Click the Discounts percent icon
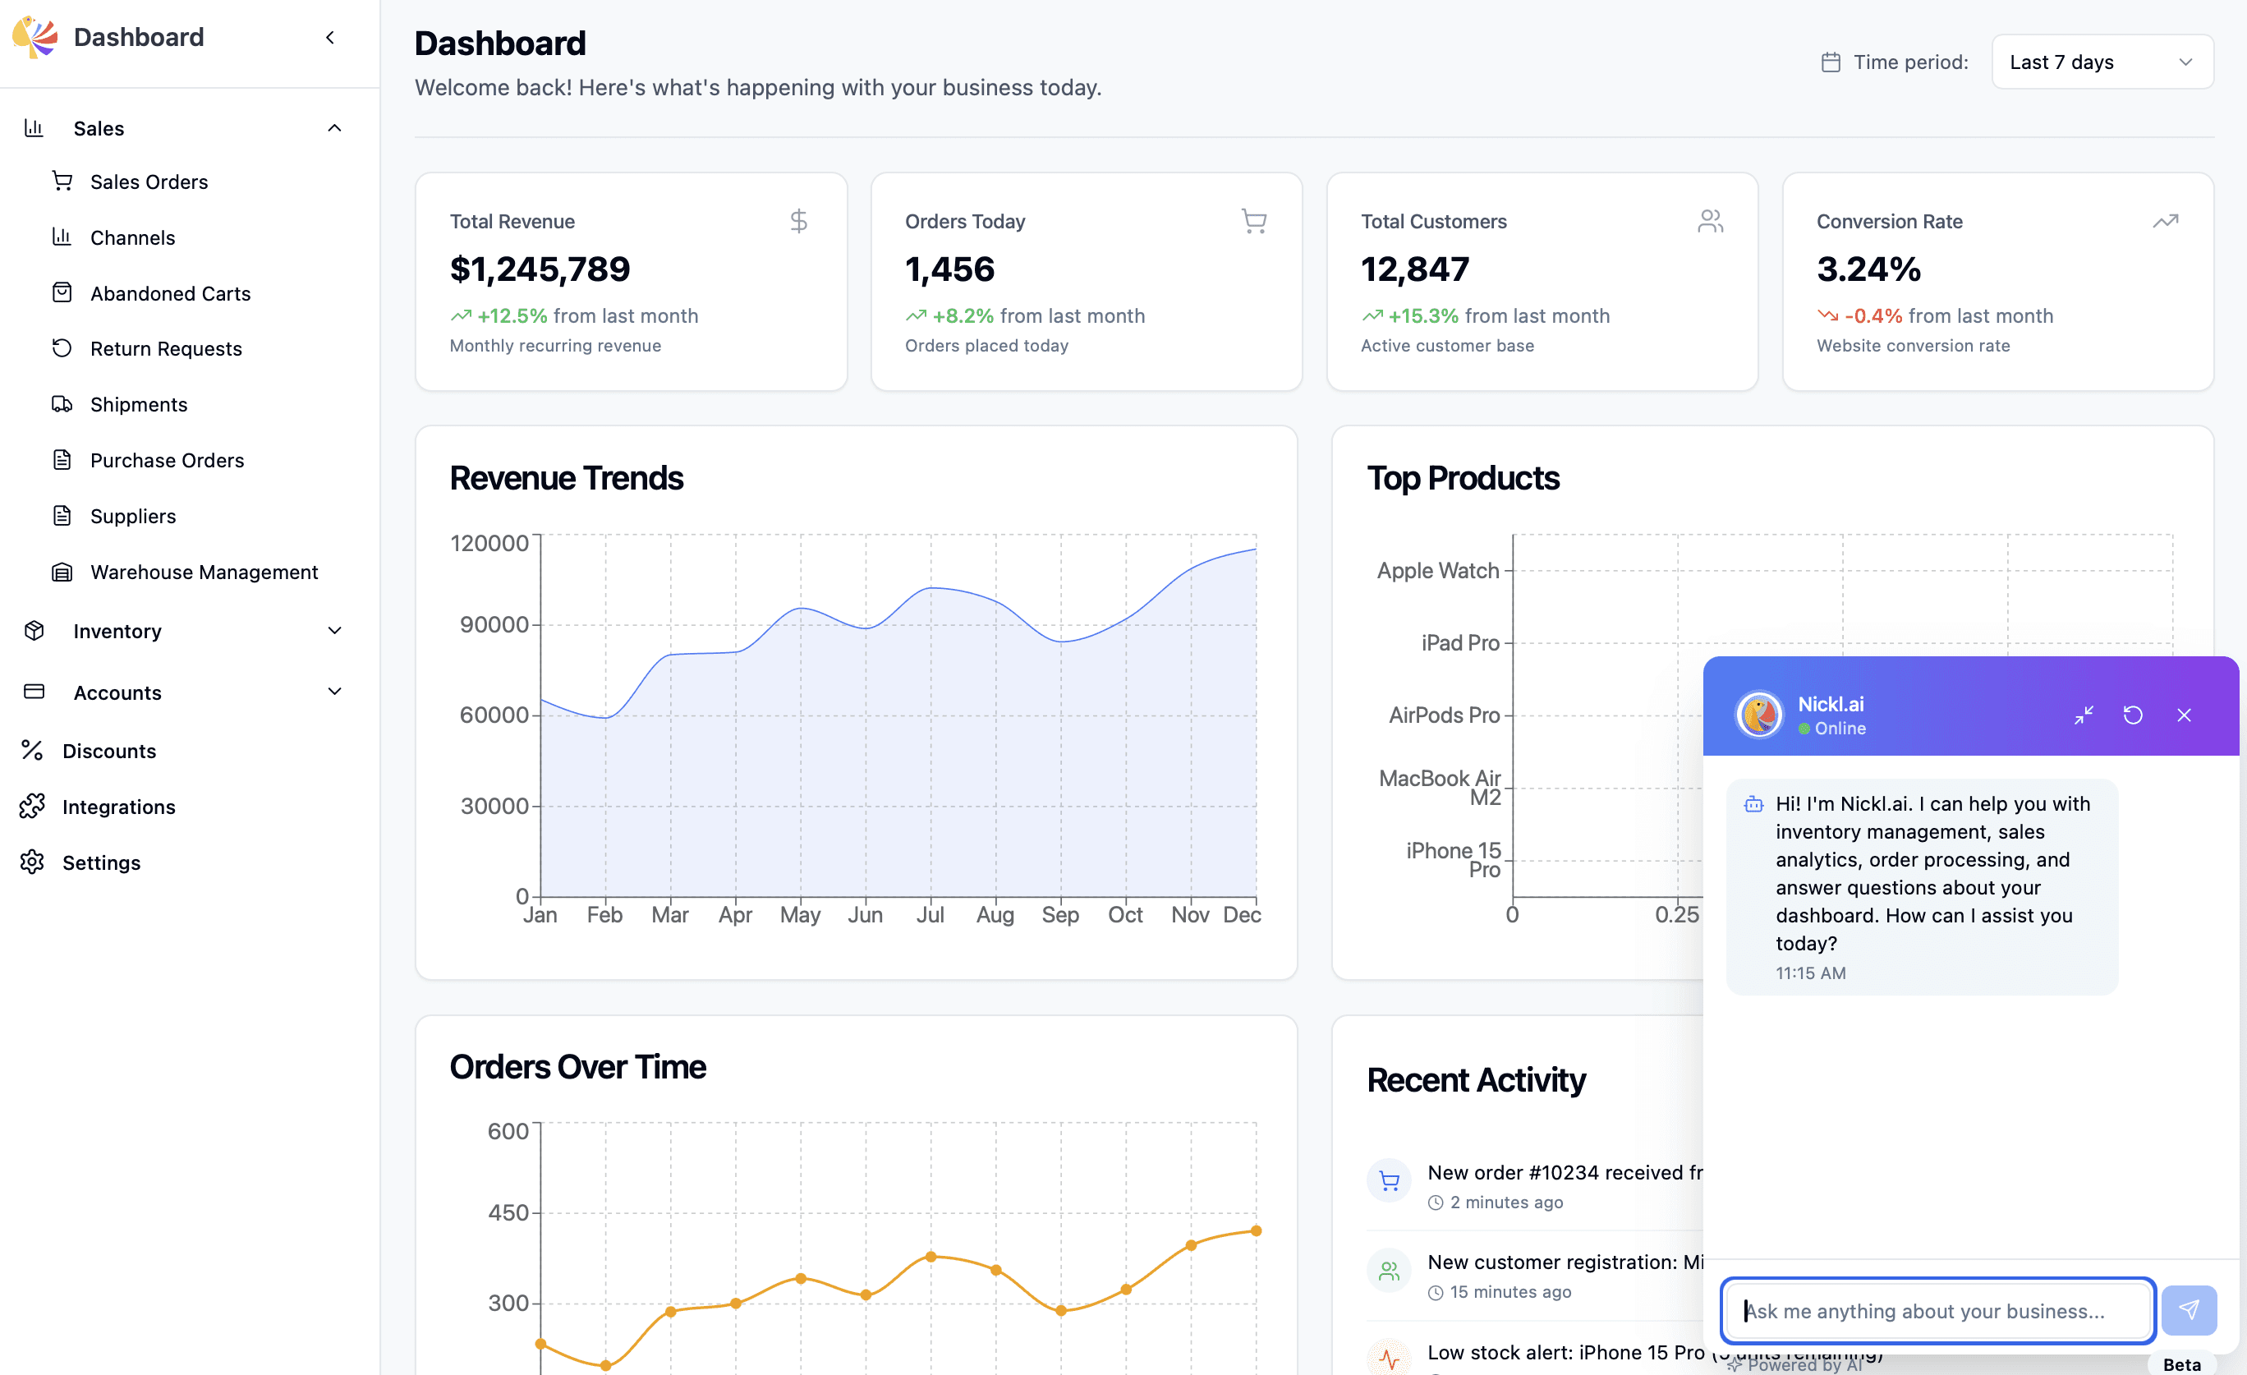Viewport: 2247px width, 1375px height. click(x=32, y=749)
